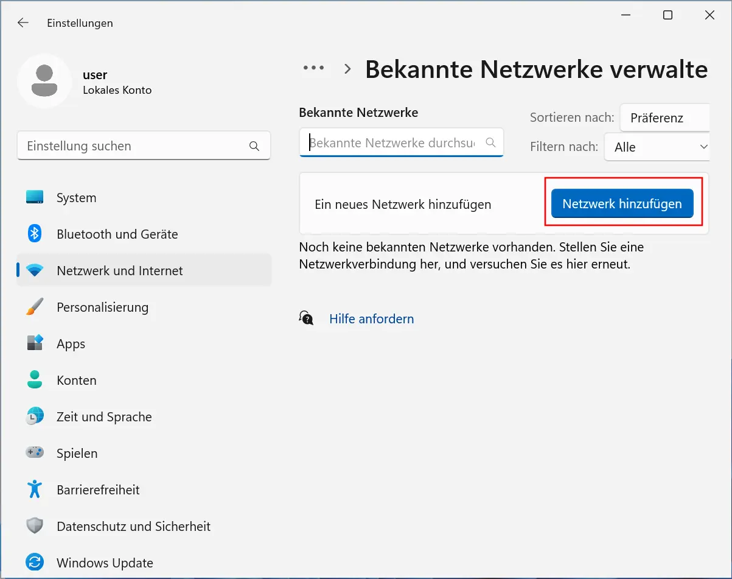Click the Bluetooth icon in sidebar
The width and height of the screenshot is (732, 579).
pyautogui.click(x=35, y=234)
